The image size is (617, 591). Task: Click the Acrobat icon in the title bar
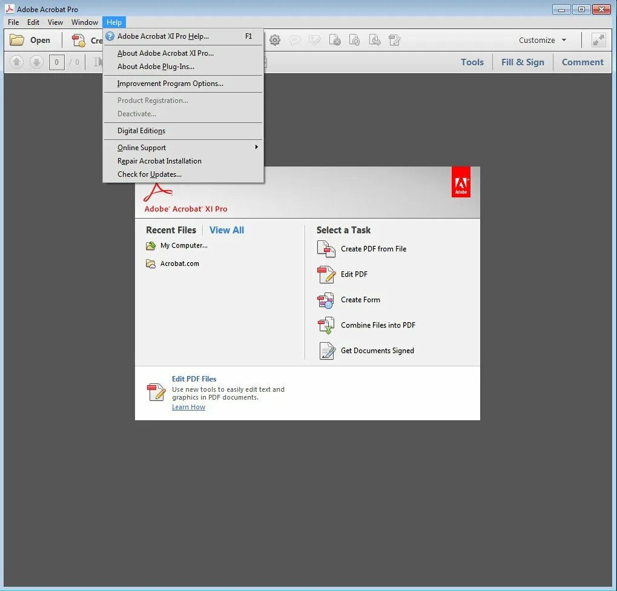[x=10, y=8]
